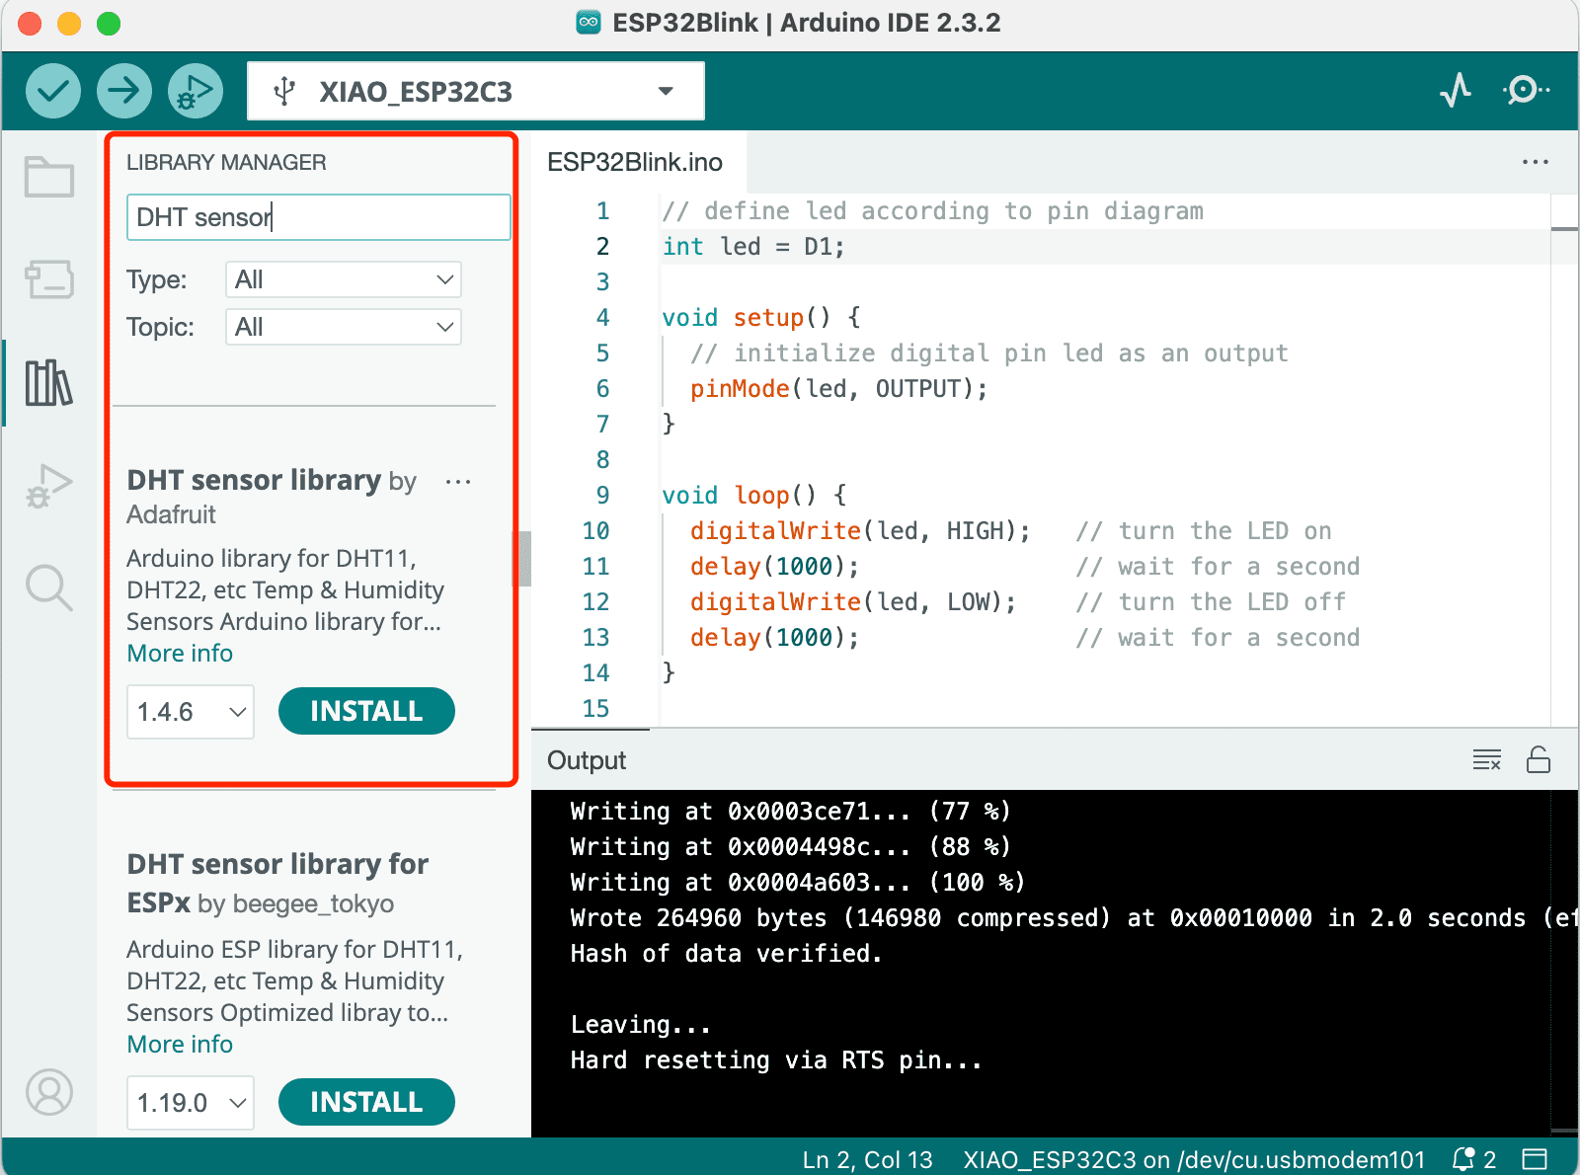Click the library search field

pos(318,217)
